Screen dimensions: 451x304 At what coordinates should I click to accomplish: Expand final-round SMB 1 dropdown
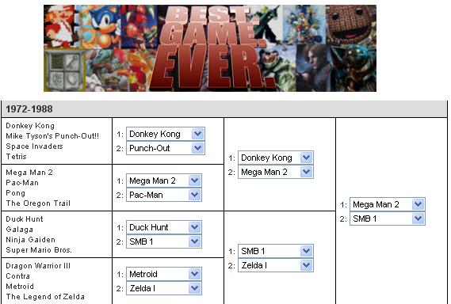point(388,219)
